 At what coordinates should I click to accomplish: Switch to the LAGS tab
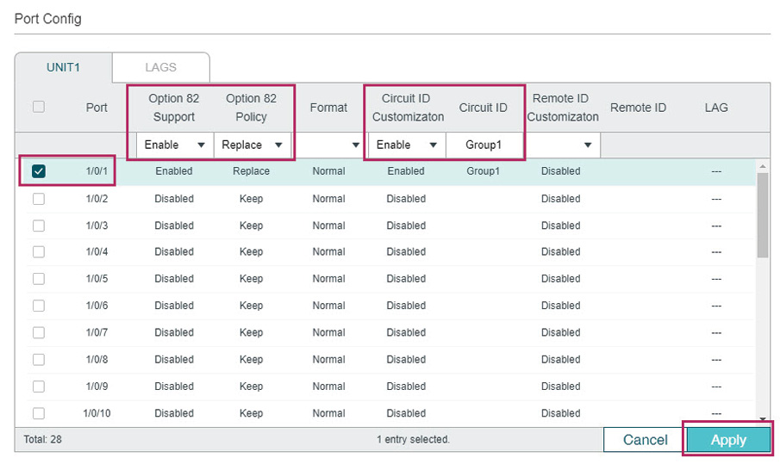160,67
